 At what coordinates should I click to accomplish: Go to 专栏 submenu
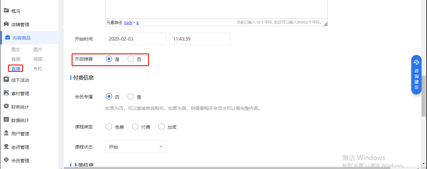click(38, 69)
